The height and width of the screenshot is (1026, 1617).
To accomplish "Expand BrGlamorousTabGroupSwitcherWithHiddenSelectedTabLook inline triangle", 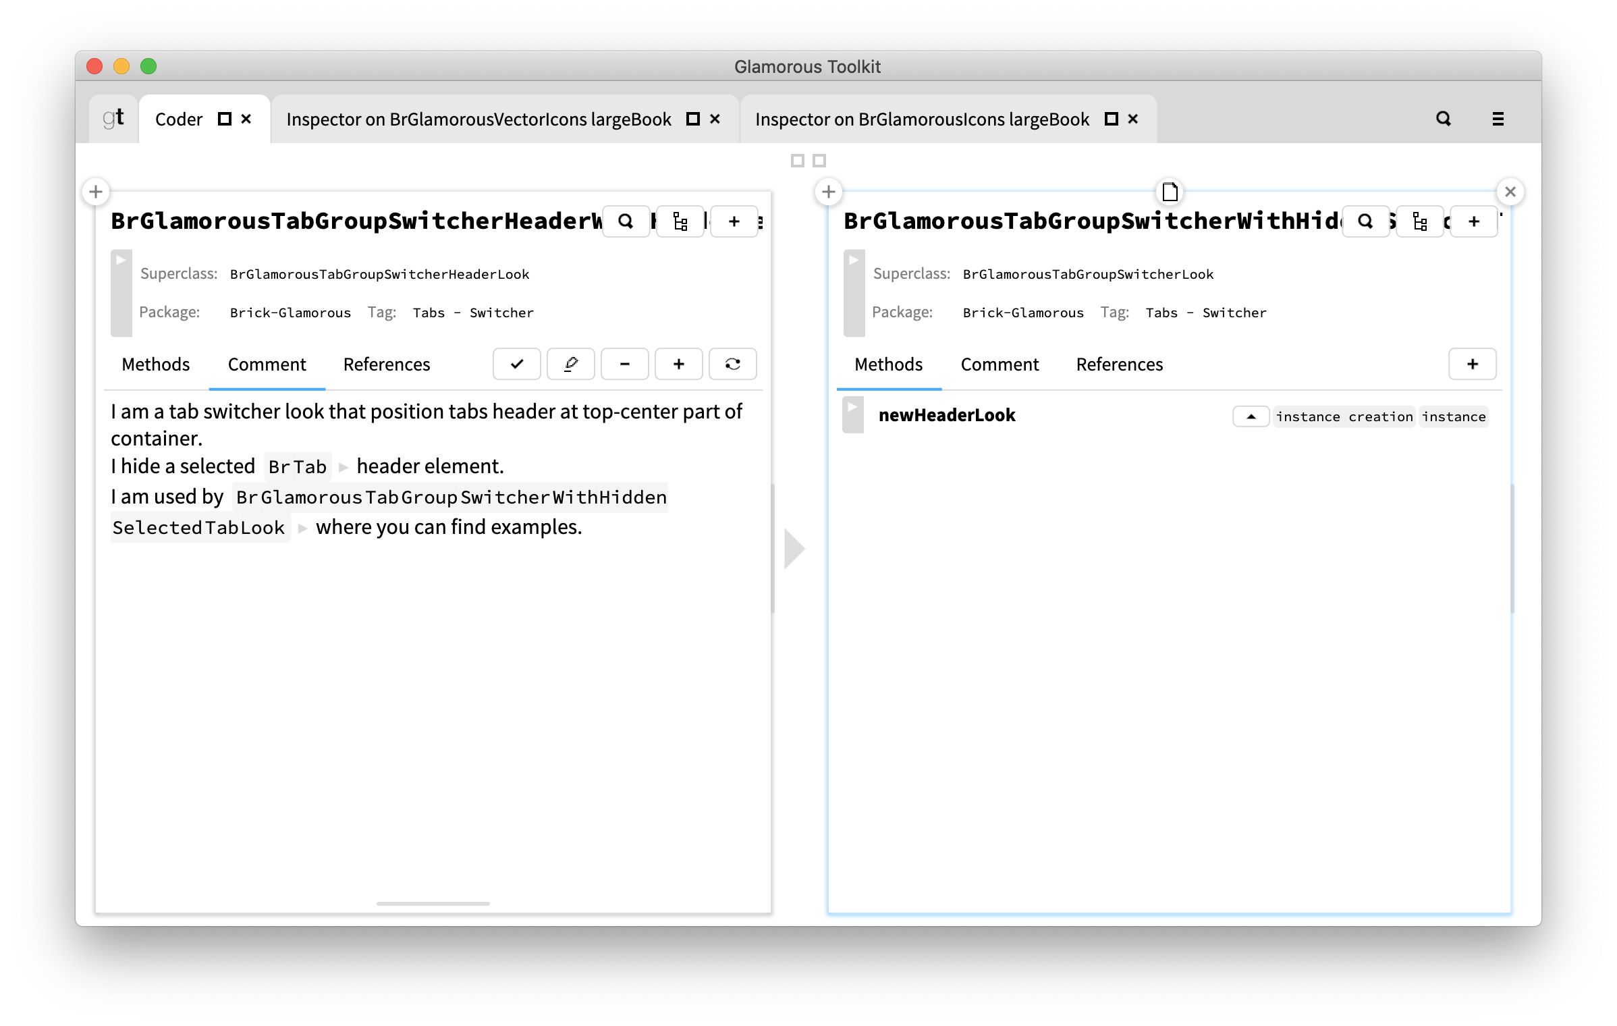I will 302,528.
